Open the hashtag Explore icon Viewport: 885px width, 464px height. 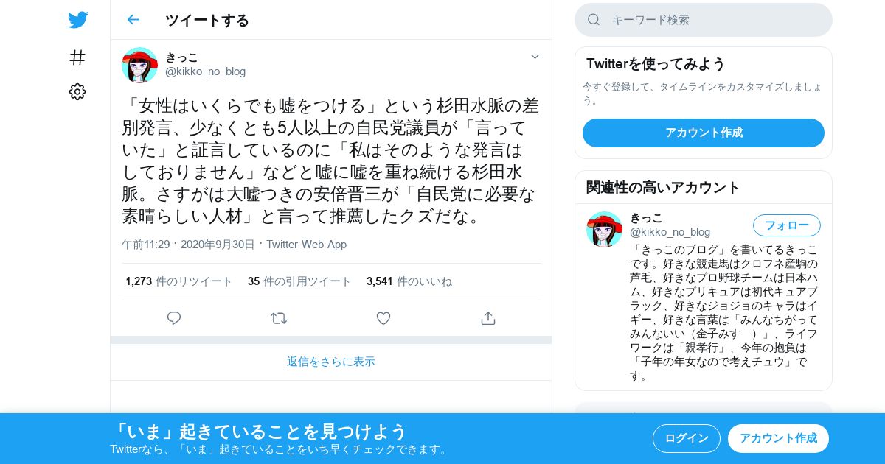tap(77, 57)
